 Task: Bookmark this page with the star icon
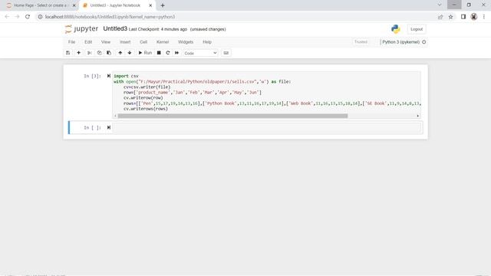click(450, 17)
